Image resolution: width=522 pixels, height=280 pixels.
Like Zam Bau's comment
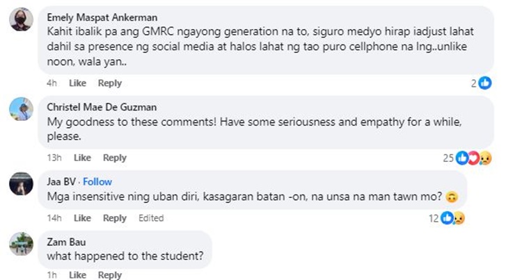[78, 275]
